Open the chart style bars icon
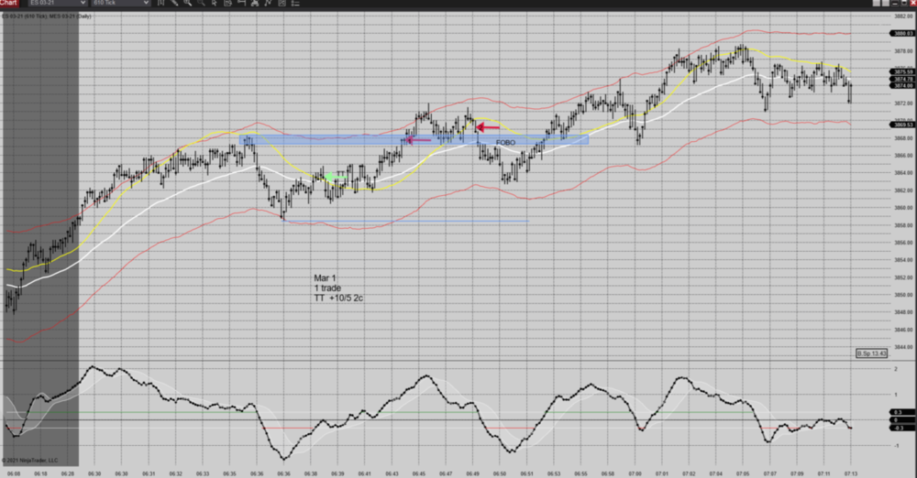Image resolution: width=917 pixels, height=478 pixels. 160,3
